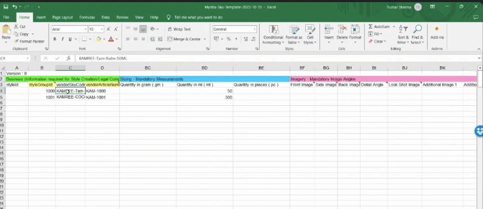This screenshot has height=209, width=483.
Task: Open the General number format dropdown
Action: click(254, 29)
